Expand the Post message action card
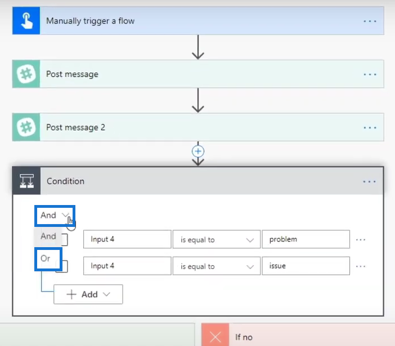 pyautogui.click(x=198, y=74)
